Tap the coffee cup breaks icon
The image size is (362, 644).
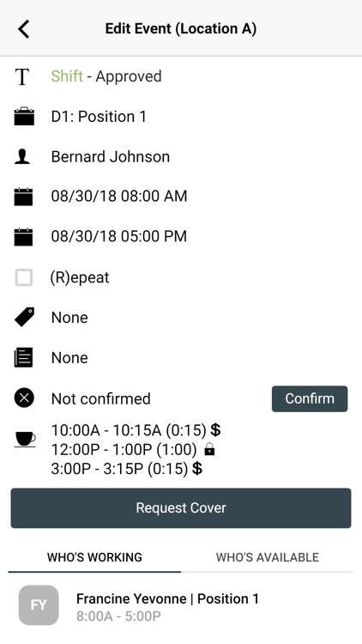click(x=25, y=439)
